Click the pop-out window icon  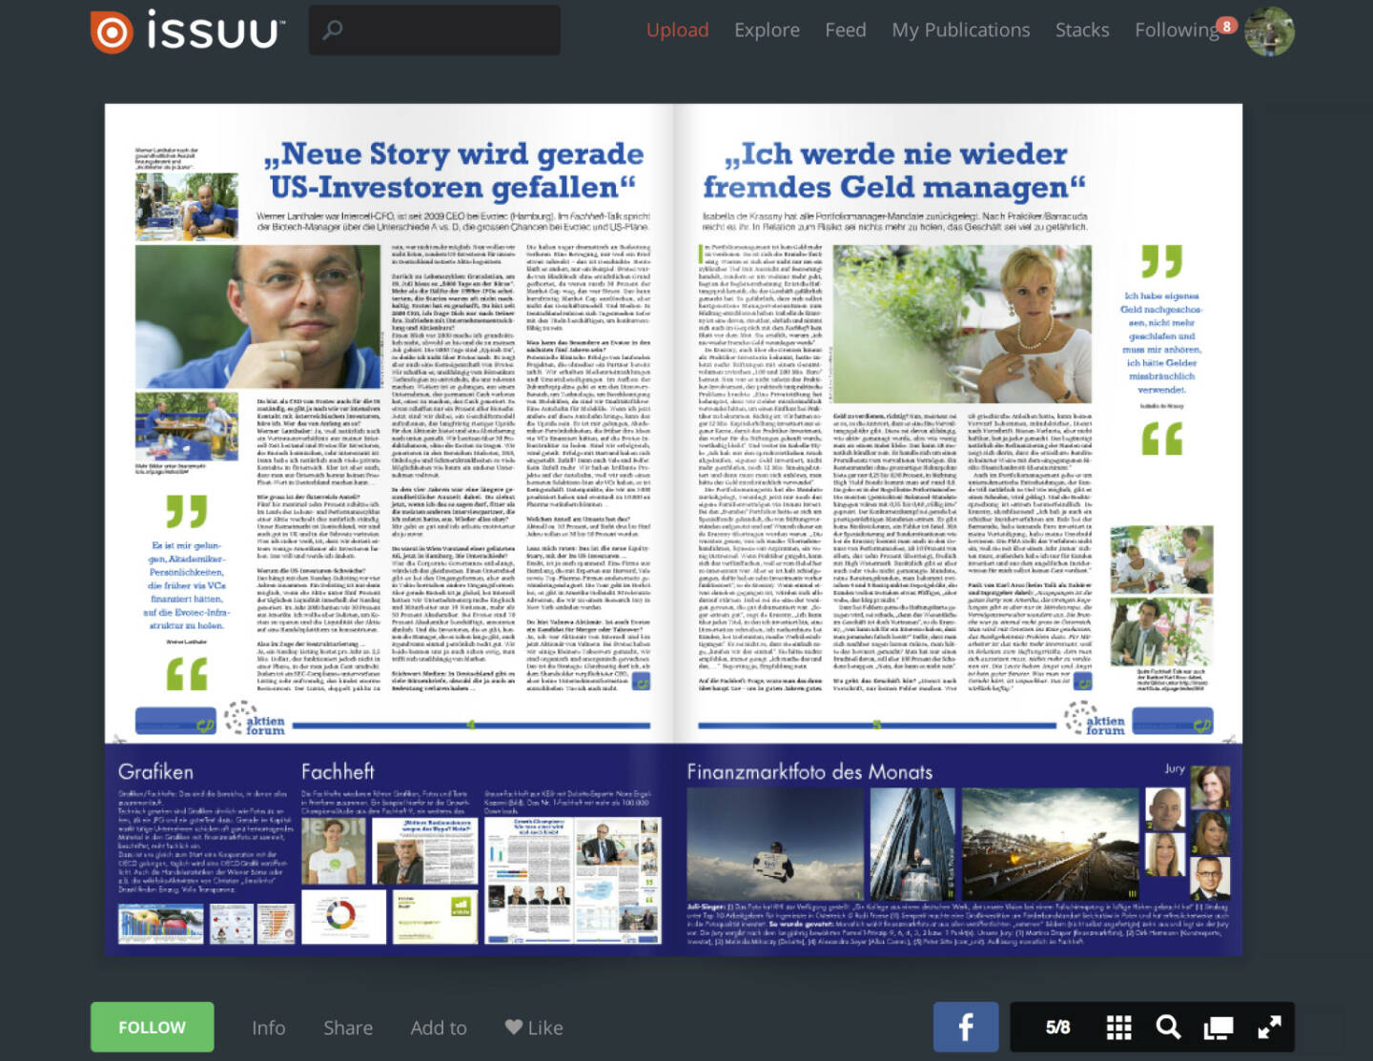coord(1219,1027)
